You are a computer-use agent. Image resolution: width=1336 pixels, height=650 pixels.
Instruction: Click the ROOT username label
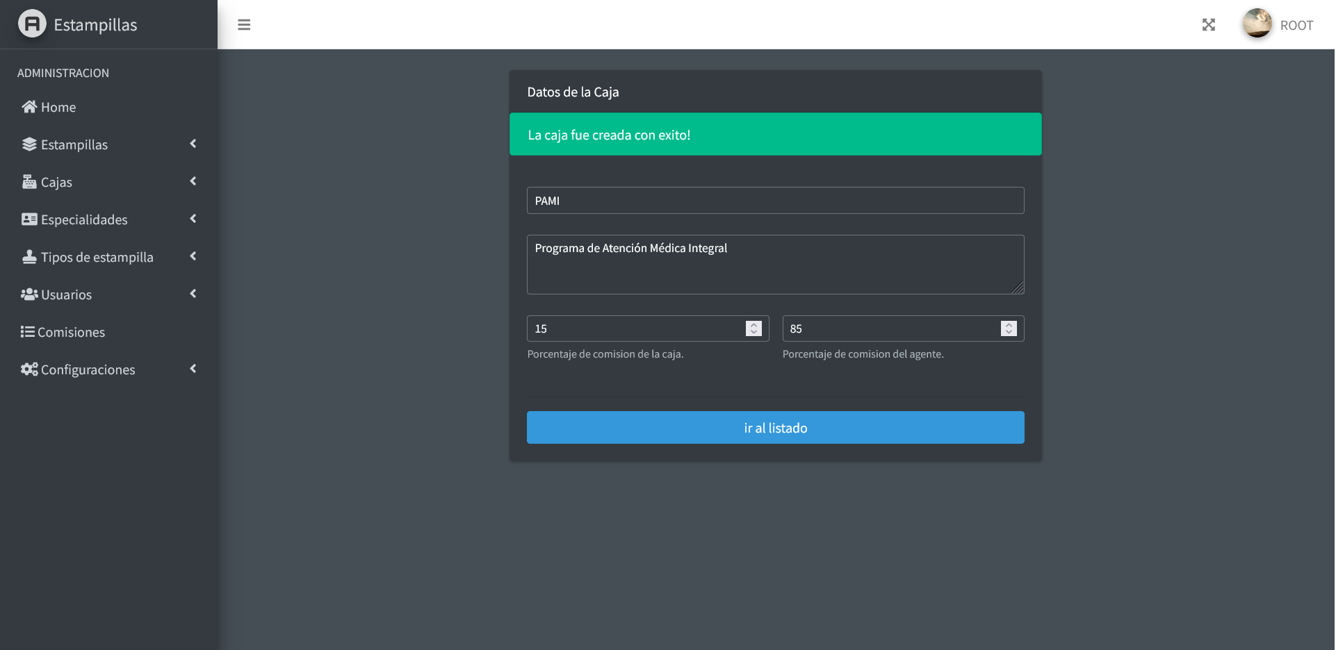(x=1296, y=26)
